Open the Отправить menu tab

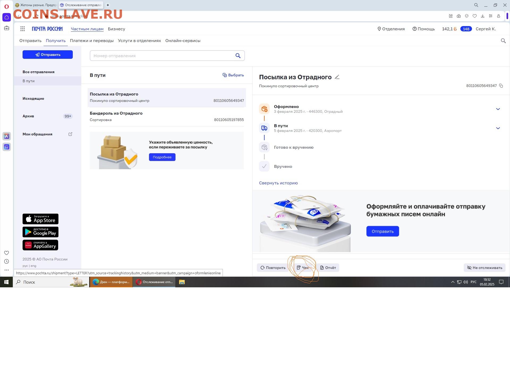(30, 41)
